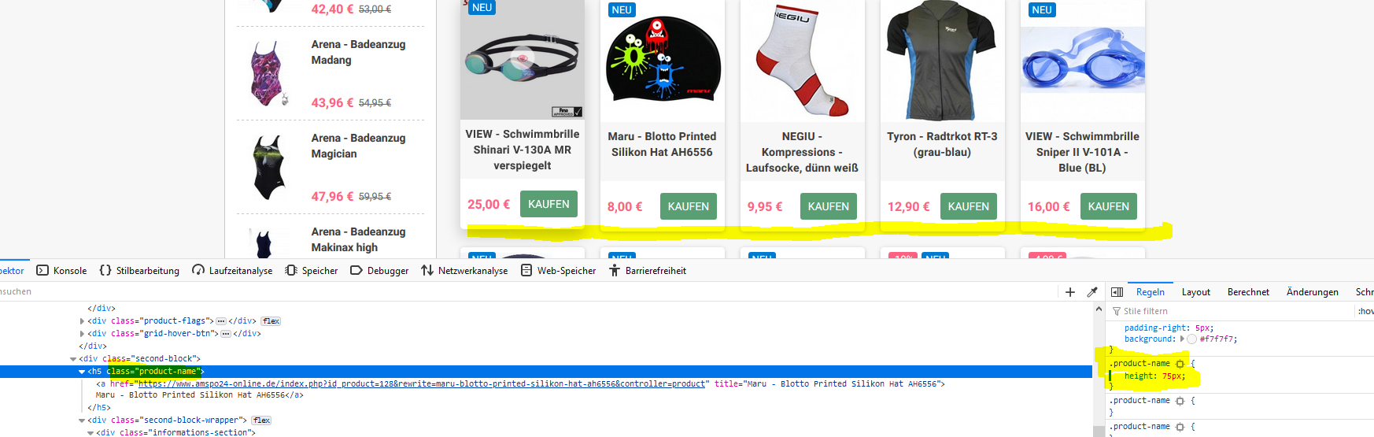Click selector highlighter icon beside first .product-name
1374x437 pixels.
[1180, 364]
